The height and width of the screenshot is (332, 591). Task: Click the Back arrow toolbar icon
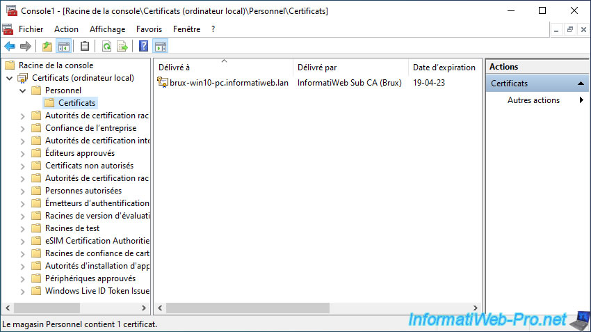10,47
